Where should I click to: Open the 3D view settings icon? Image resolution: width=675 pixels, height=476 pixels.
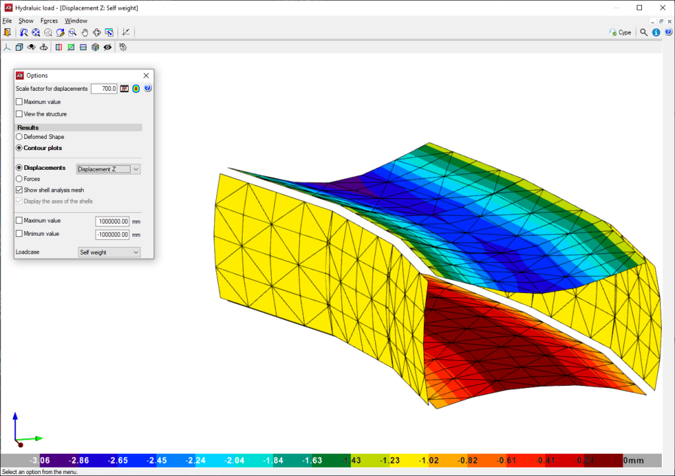[122, 47]
